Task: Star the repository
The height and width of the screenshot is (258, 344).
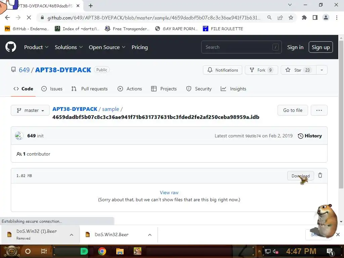Action: (298, 70)
